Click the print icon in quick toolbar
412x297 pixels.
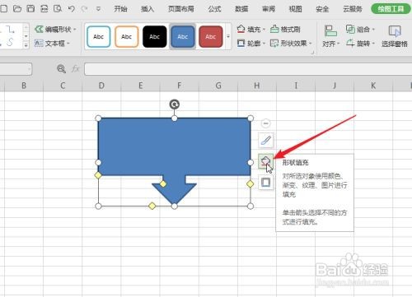[44, 9]
